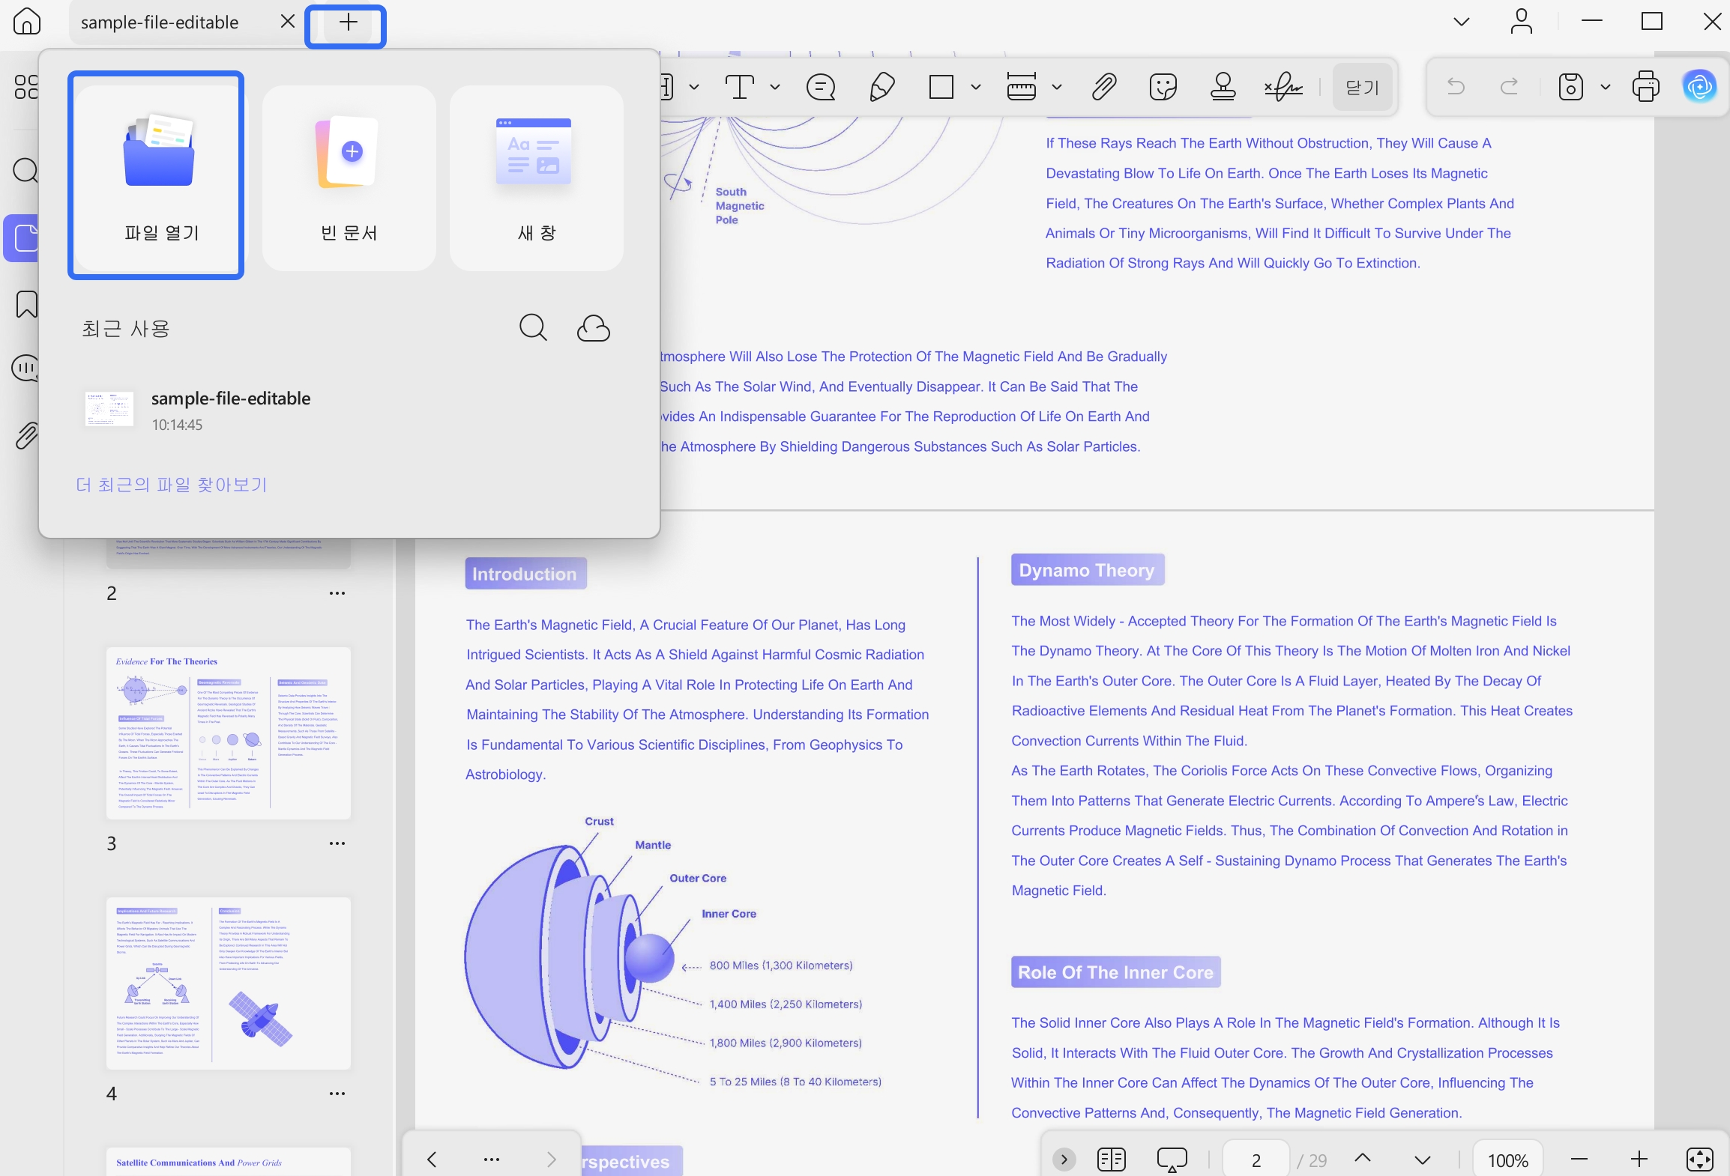The width and height of the screenshot is (1730, 1176).
Task: Toggle fullscreen fit icon
Action: [1699, 1160]
